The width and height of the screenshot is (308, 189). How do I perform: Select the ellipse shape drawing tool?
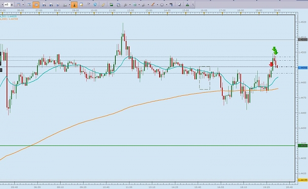[x=162, y=5]
